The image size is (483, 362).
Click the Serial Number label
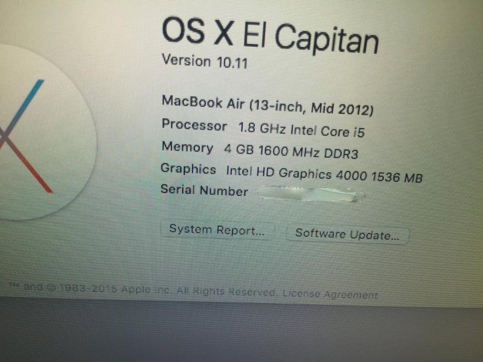204,190
